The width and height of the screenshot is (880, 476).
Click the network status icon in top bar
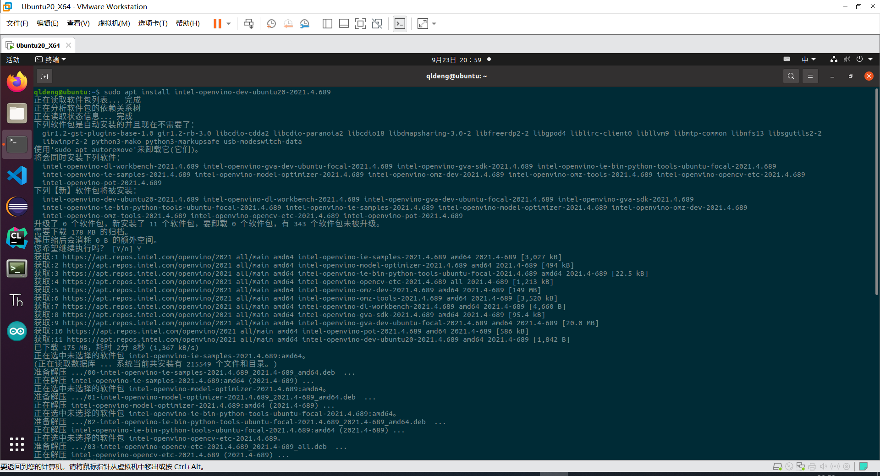(x=834, y=60)
